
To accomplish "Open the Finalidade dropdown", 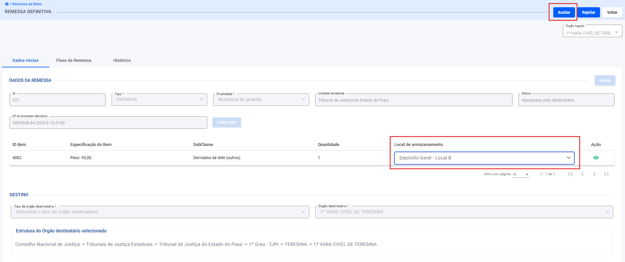I will 261,100.
